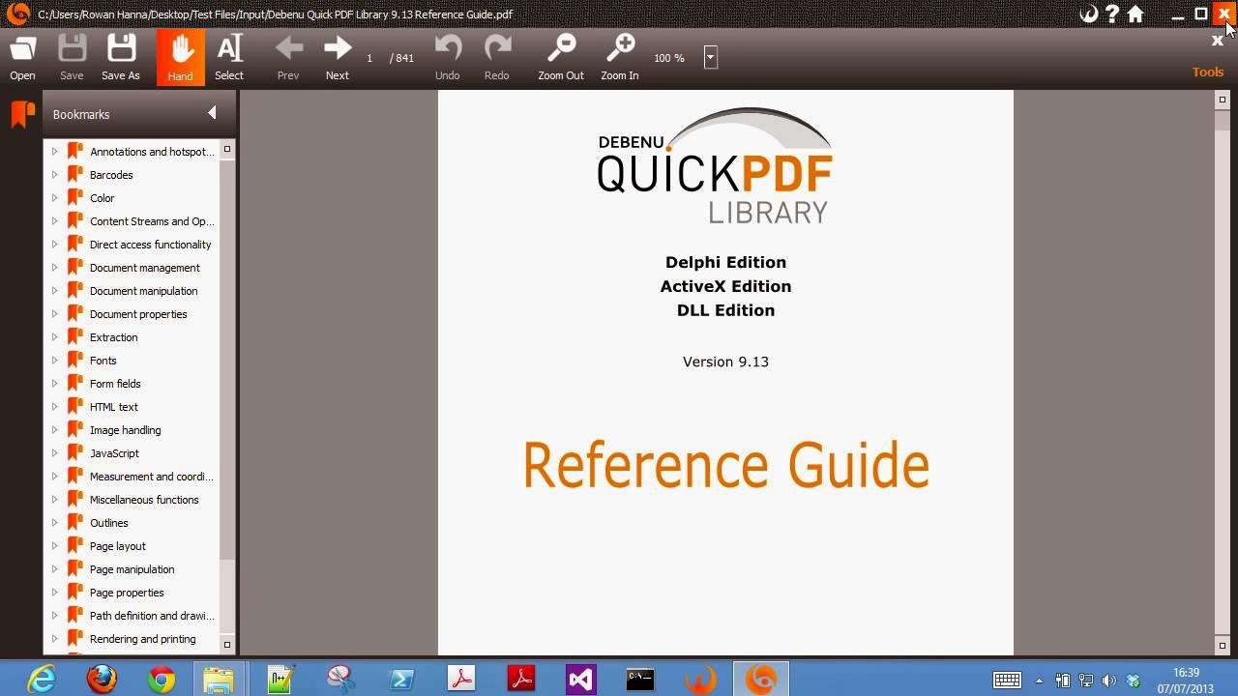
Task: Click the page number input field
Action: tap(371, 58)
